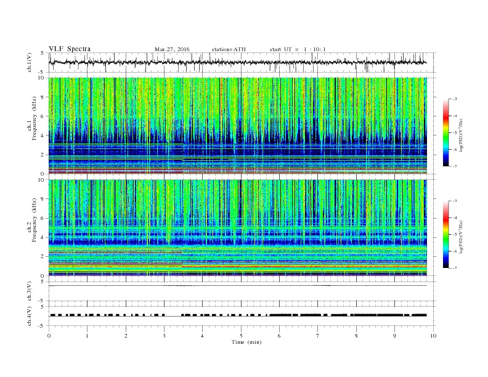The height and width of the screenshot is (377, 488).
Task: Click the ch.1 "Frequency (kHz)" axis label
Action: (x=35, y=118)
